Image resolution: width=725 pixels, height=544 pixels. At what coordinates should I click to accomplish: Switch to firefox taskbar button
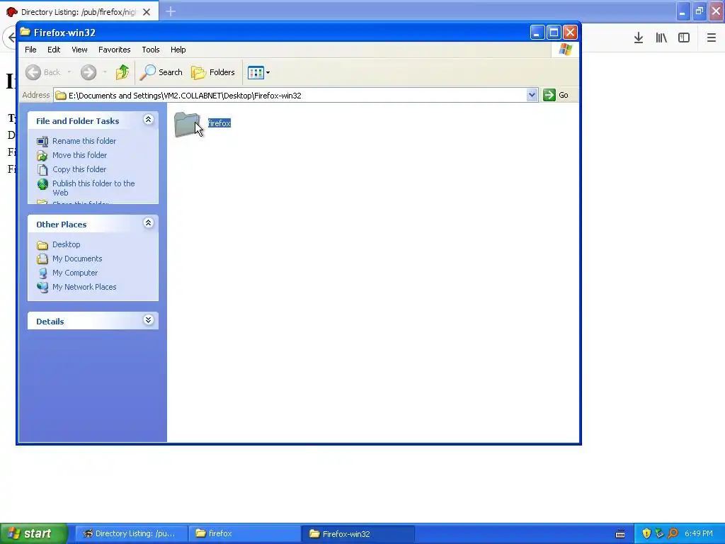pyautogui.click(x=244, y=533)
